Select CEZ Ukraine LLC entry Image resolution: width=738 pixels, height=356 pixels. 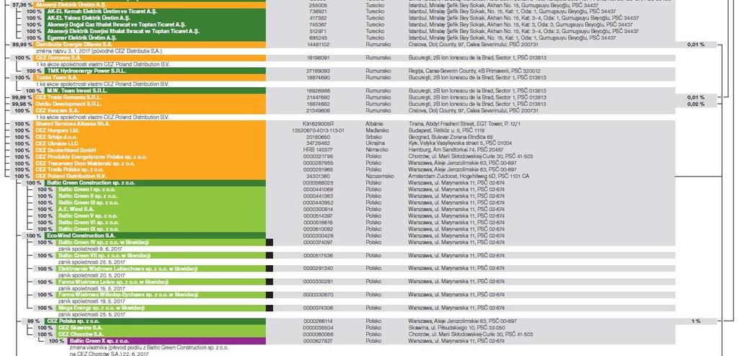[x=56, y=143]
